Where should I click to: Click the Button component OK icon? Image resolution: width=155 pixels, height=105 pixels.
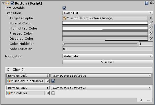coord(7,3)
